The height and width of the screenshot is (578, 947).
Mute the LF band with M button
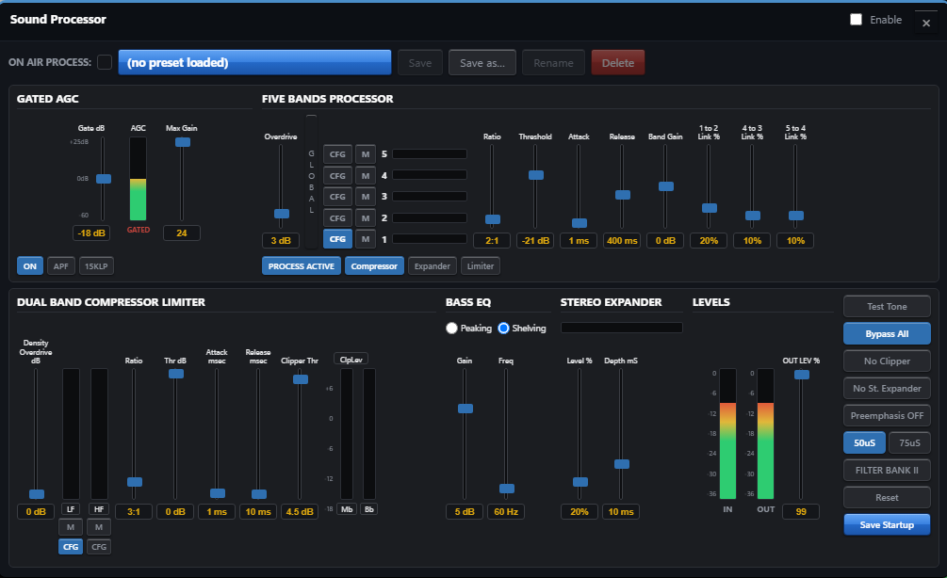coord(71,527)
